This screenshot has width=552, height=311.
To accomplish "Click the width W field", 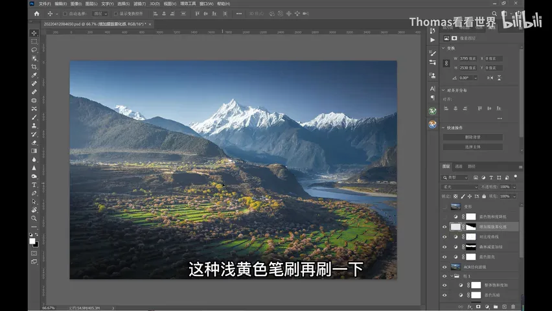I will (468, 58).
